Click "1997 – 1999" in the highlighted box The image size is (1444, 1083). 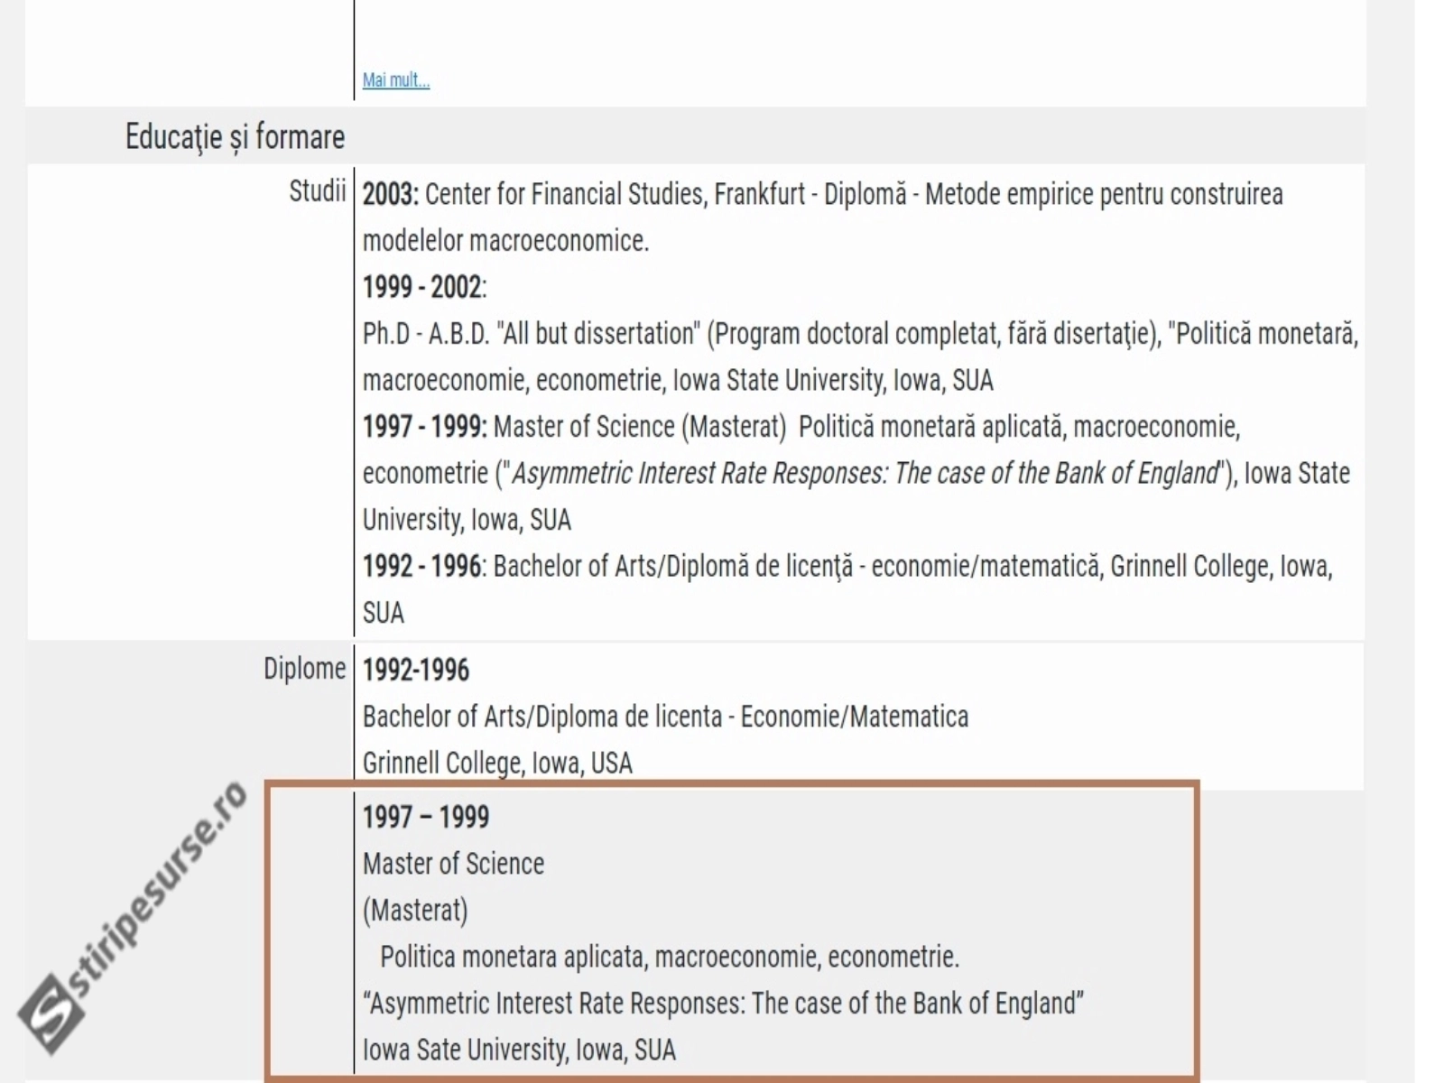click(426, 818)
